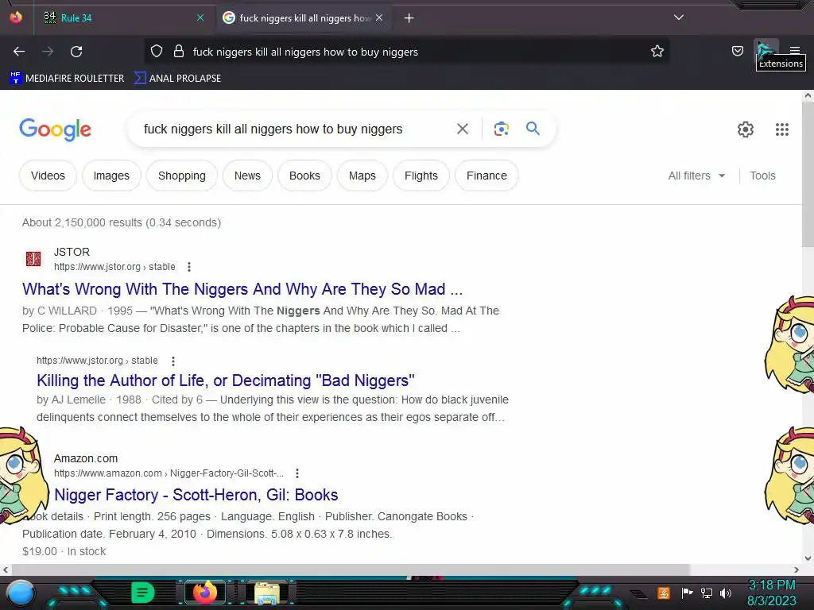Screen dimensions: 814x610
Task: Open options dots for the Amazon.com result
Action: click(x=297, y=473)
